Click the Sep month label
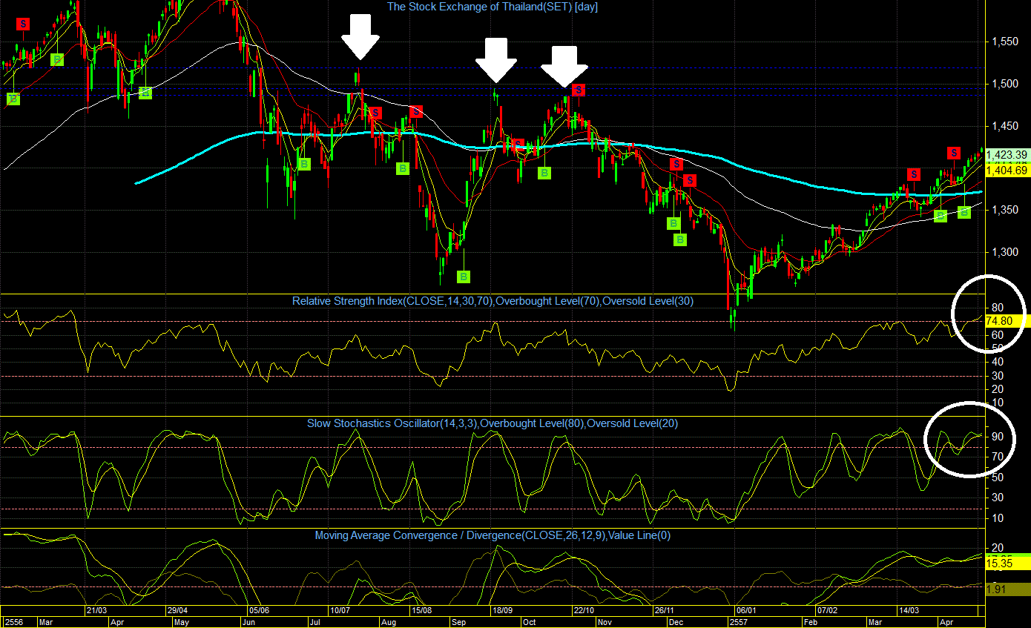Image resolution: width=1031 pixels, height=628 pixels. (459, 622)
